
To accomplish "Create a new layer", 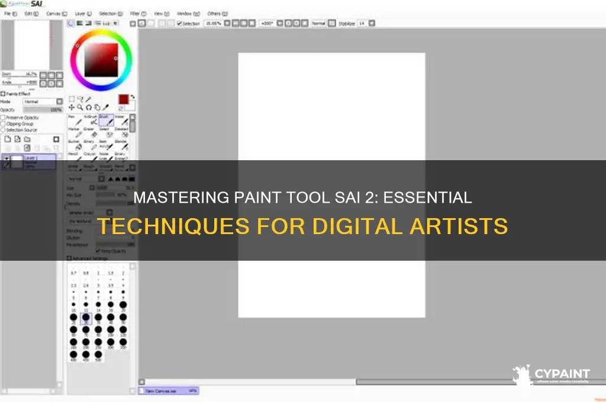I will (8, 139).
